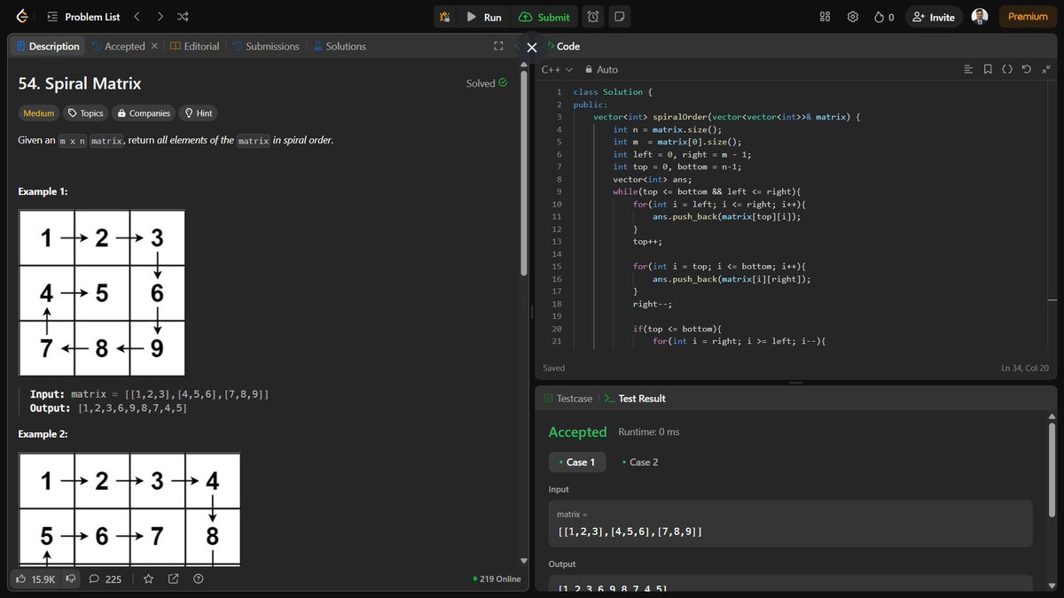Open the layout grid icon
1064x598 pixels.
tap(825, 17)
